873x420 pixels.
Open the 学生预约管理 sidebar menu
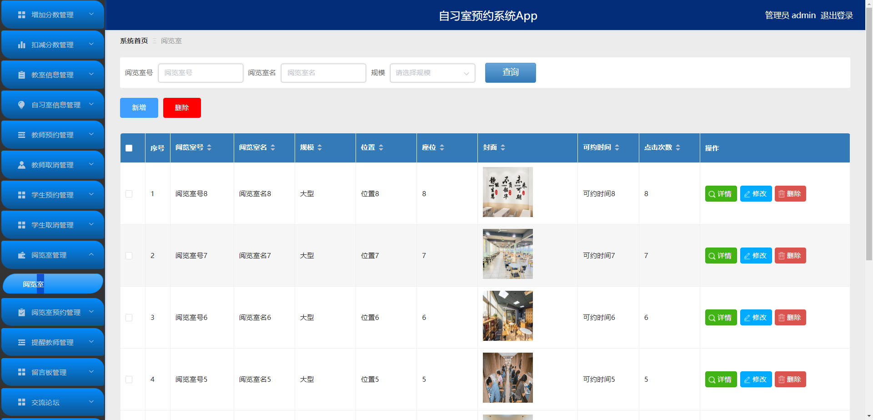click(53, 195)
